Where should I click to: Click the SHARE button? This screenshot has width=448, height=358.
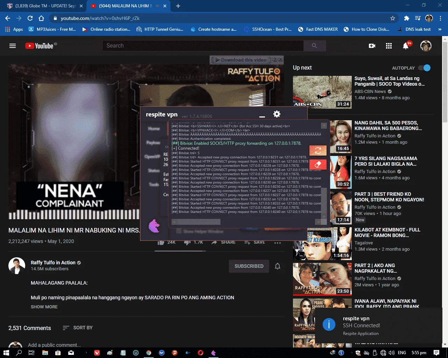[x=224, y=242]
